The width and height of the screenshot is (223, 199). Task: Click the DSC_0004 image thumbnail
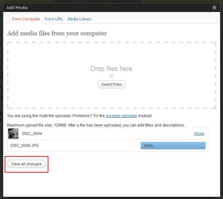(x=13, y=134)
